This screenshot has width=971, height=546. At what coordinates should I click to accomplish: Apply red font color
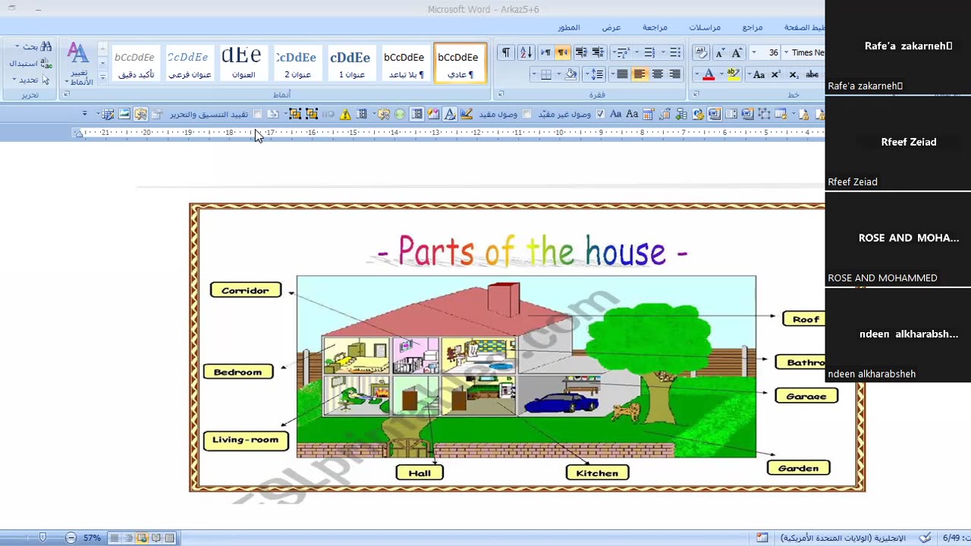(709, 74)
